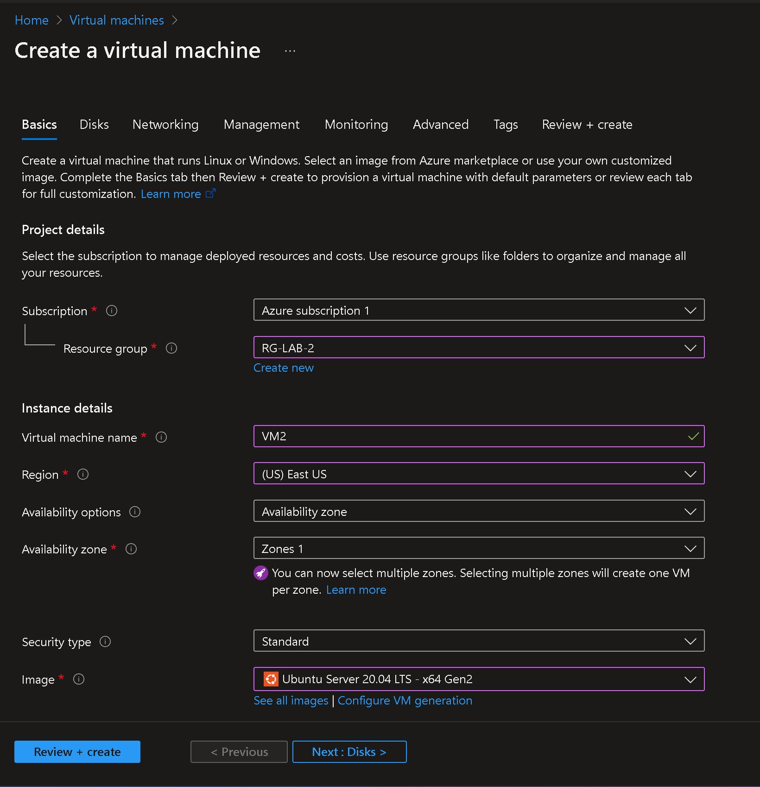Click the Availability options info icon
Image resolution: width=760 pixels, height=787 pixels.
pyautogui.click(x=135, y=512)
